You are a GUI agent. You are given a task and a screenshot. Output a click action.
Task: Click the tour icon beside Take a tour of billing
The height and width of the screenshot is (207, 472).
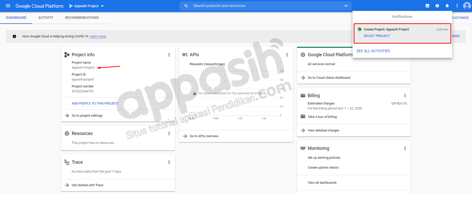303,117
